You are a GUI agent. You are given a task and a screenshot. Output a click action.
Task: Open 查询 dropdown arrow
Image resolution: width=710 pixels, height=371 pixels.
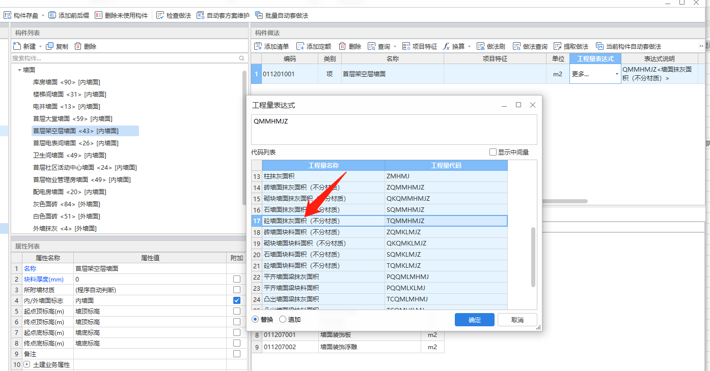(395, 47)
